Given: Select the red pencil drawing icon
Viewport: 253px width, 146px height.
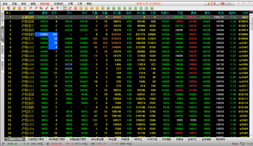Looking at the screenshot, I should (46, 8).
